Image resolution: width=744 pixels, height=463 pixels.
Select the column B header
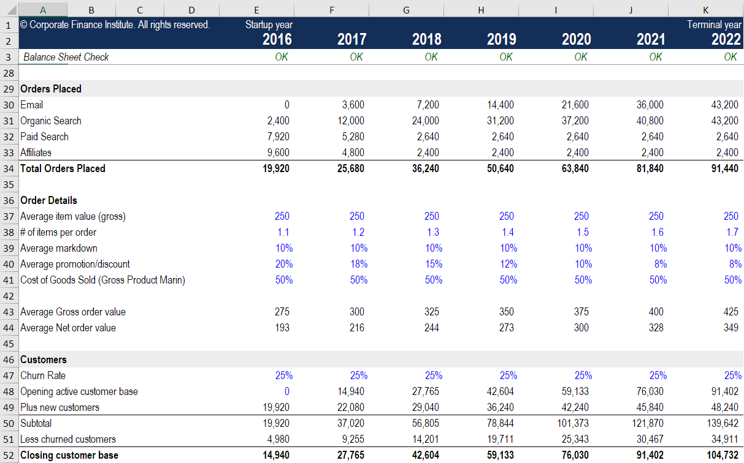(x=91, y=10)
